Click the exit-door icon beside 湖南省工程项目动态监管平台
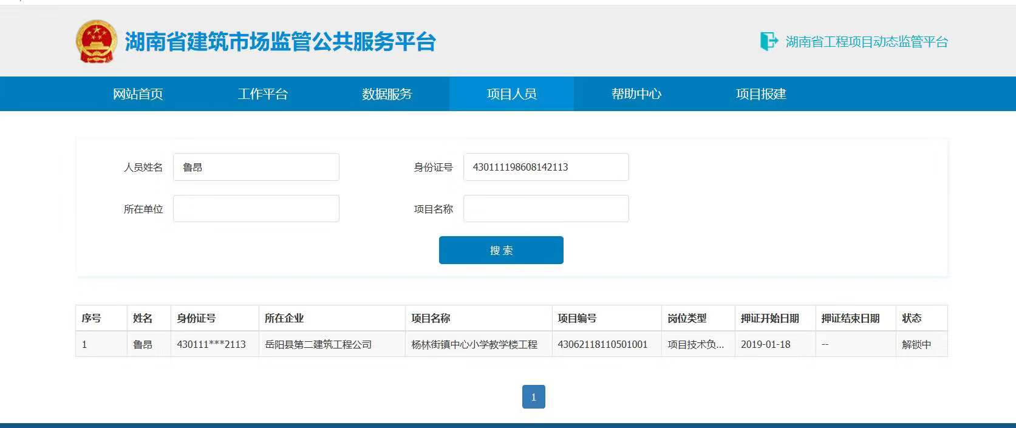The image size is (1016, 428). click(768, 41)
